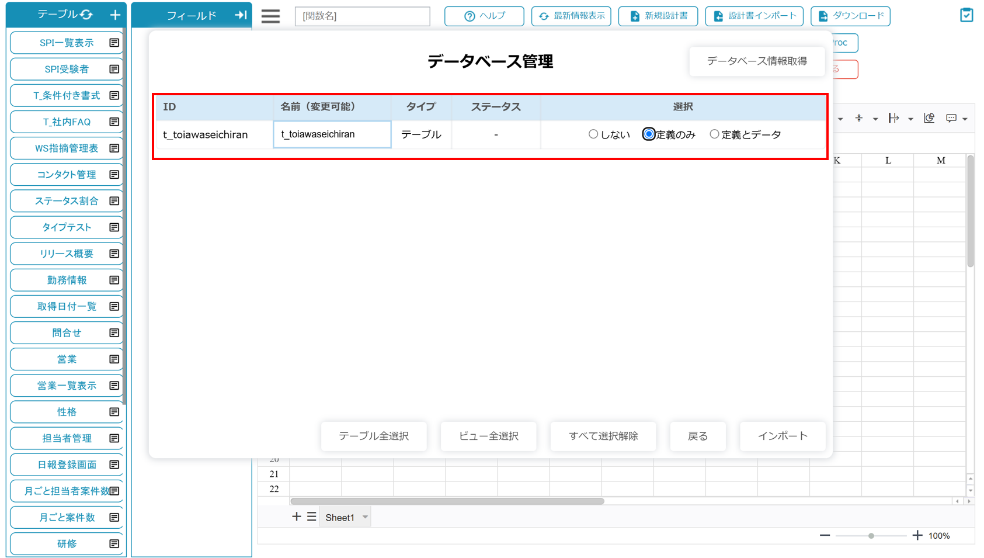Open details icon beside WS指摘管理表
This screenshot has height=558, width=984.
(114, 148)
